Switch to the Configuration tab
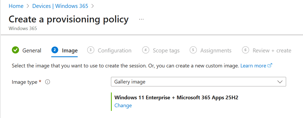The image size is (303, 118). click(x=114, y=51)
